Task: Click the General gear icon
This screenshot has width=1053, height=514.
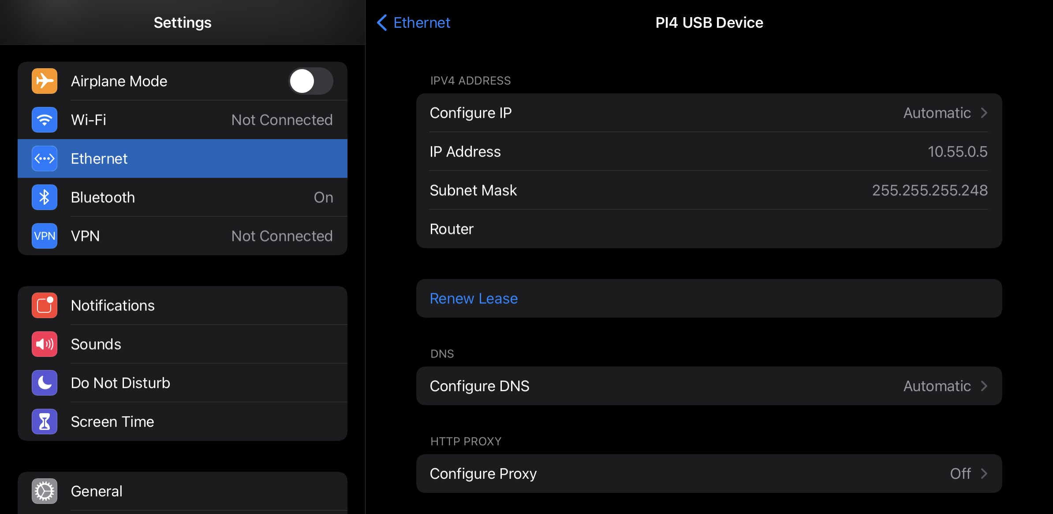Action: point(45,491)
